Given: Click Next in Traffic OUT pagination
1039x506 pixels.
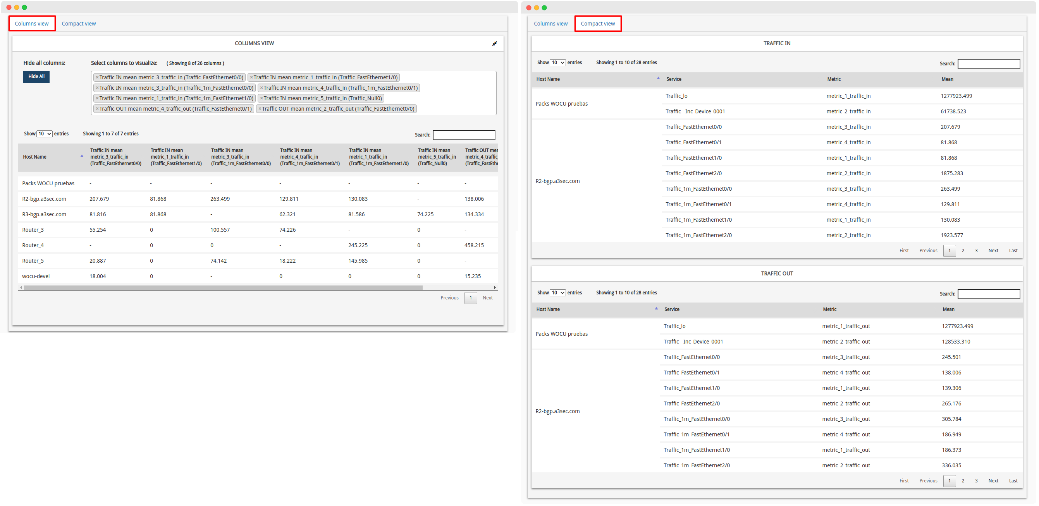Looking at the screenshot, I should click(993, 481).
